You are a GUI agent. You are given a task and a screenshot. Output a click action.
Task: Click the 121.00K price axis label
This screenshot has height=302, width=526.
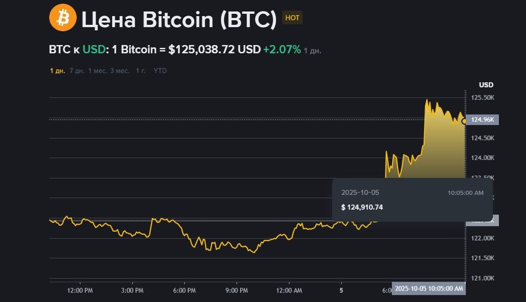tap(482, 278)
